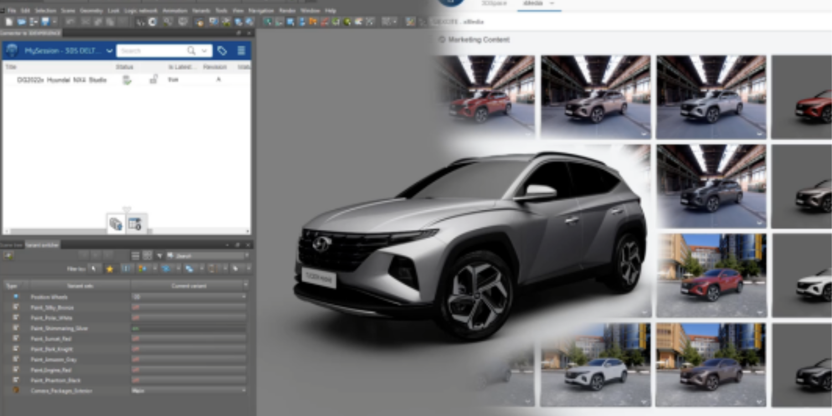Click the new file icon in toolbar
Viewport: 832px width, 416px height.
pos(9,22)
